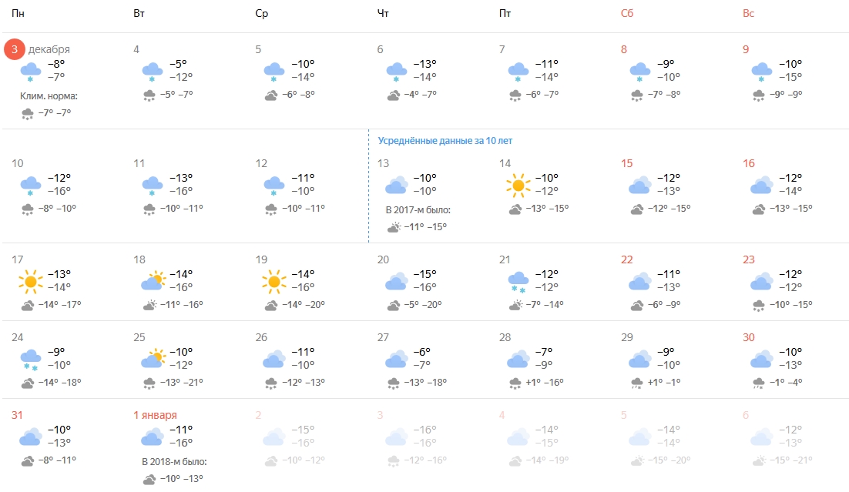Select the Sunday December 30 date

[748, 337]
